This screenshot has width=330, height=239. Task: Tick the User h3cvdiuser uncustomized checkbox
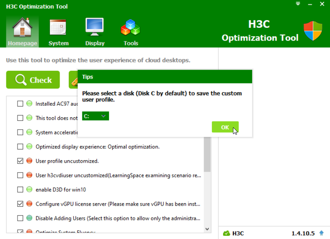(x=20, y=175)
